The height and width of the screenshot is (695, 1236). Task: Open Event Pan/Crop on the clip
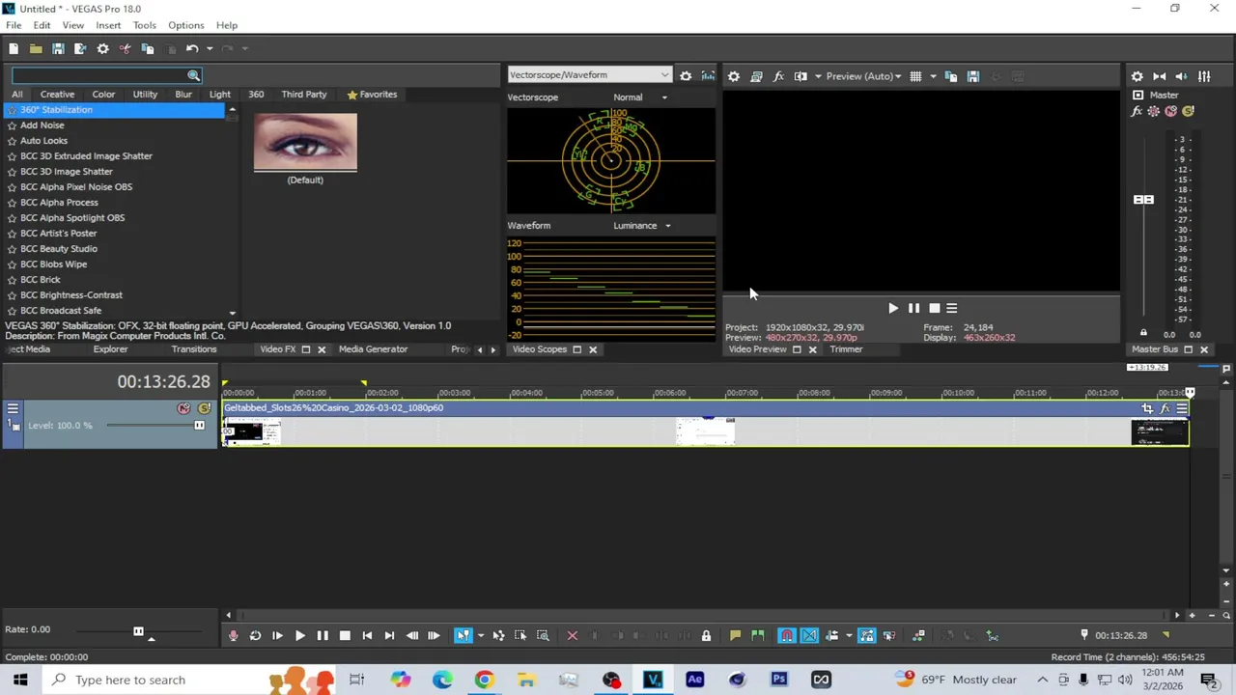coord(1147,409)
